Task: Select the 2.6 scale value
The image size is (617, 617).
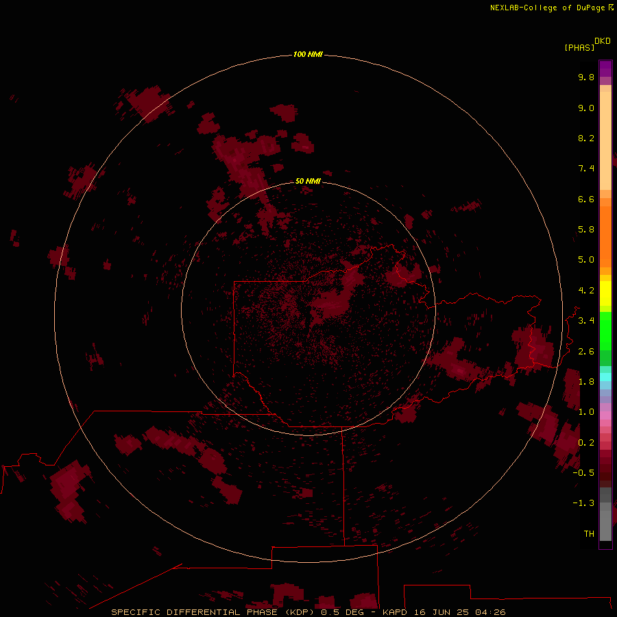Action: (586, 352)
